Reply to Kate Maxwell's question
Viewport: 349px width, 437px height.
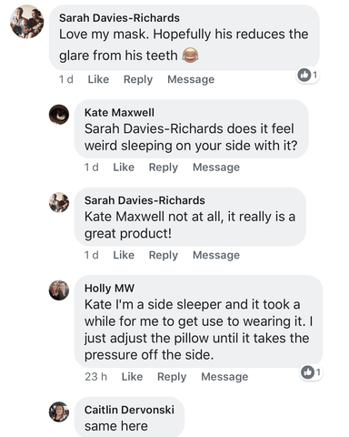[164, 168]
